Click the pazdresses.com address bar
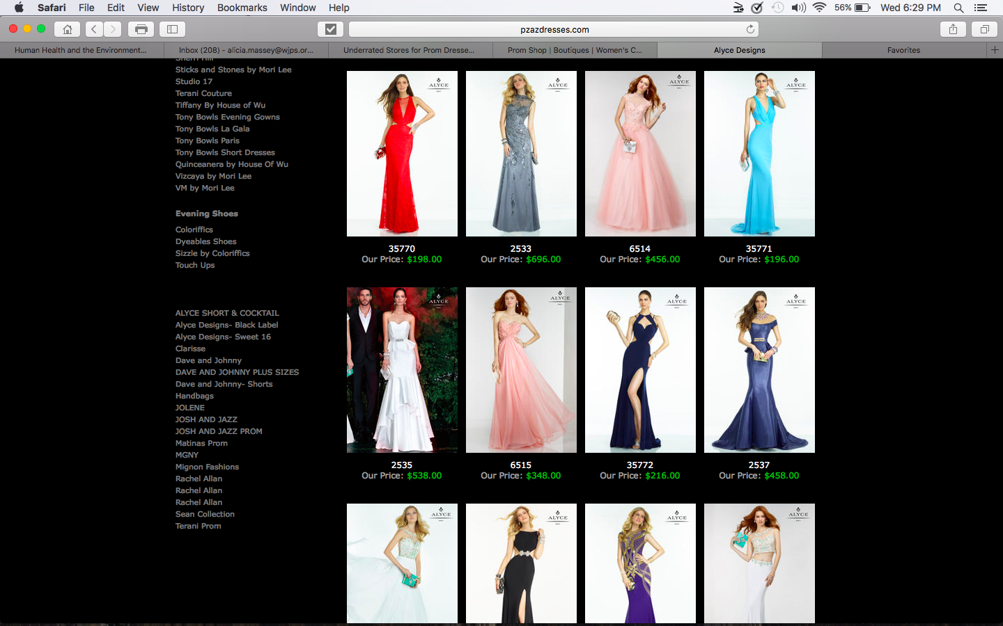 (x=554, y=29)
